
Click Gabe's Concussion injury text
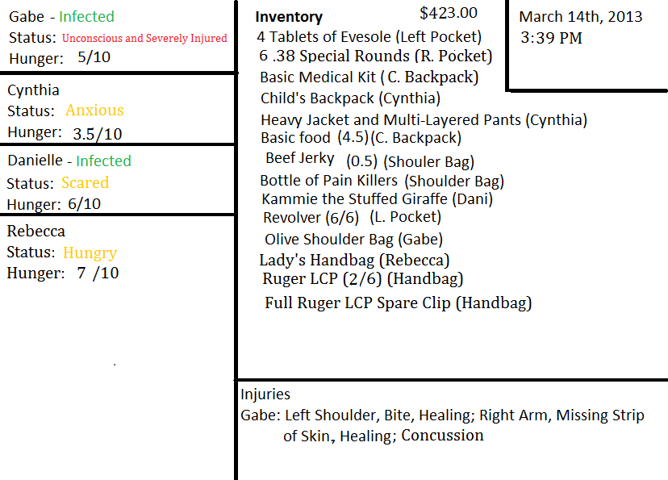[442, 436]
